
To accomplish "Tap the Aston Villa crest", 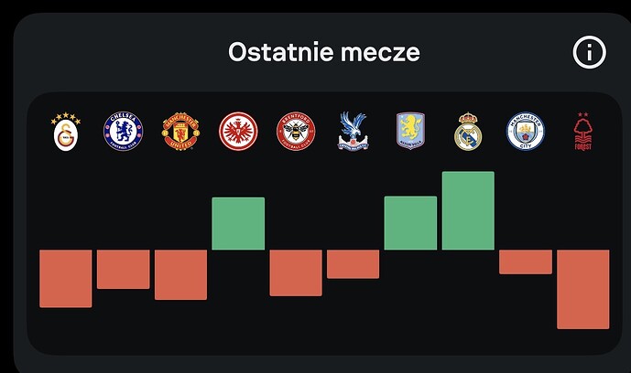I will 410,132.
